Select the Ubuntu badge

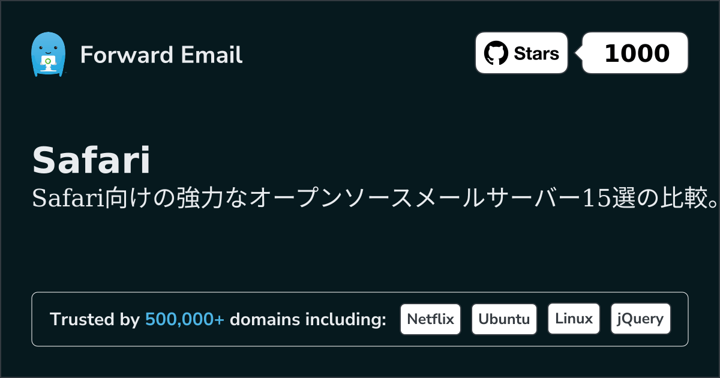point(504,319)
